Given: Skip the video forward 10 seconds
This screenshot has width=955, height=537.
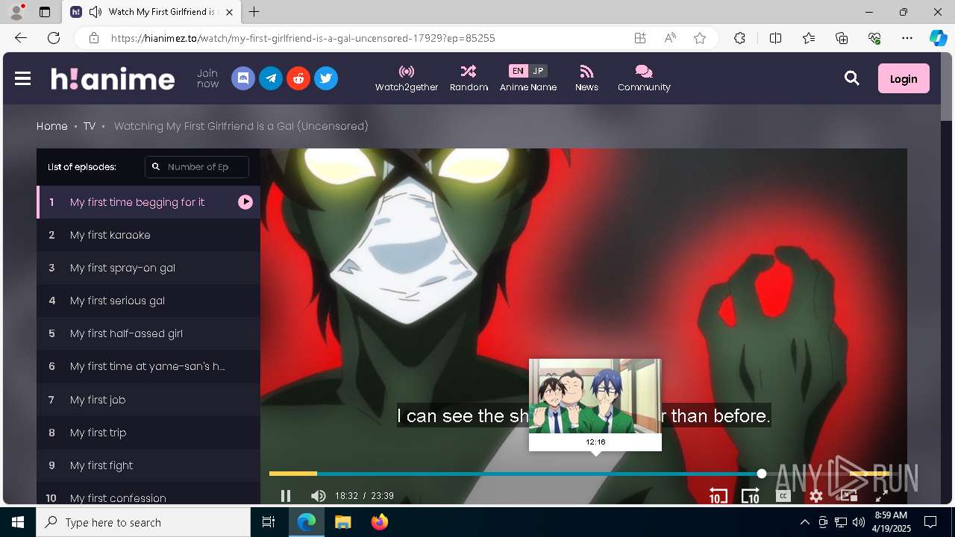Looking at the screenshot, I should (750, 496).
